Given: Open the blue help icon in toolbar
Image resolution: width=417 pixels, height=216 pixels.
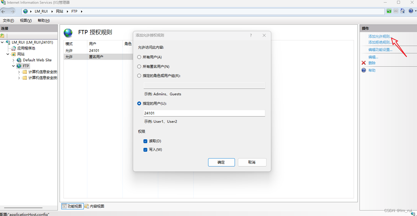Looking at the screenshot, I should coord(410,11).
